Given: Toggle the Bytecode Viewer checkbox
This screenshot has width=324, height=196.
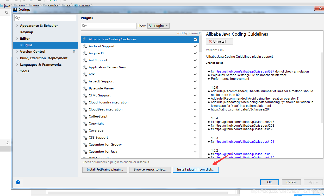Looking at the screenshot, I should 195,88.
